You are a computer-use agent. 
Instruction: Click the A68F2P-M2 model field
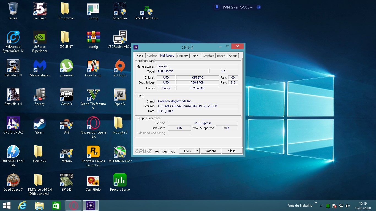(182, 71)
